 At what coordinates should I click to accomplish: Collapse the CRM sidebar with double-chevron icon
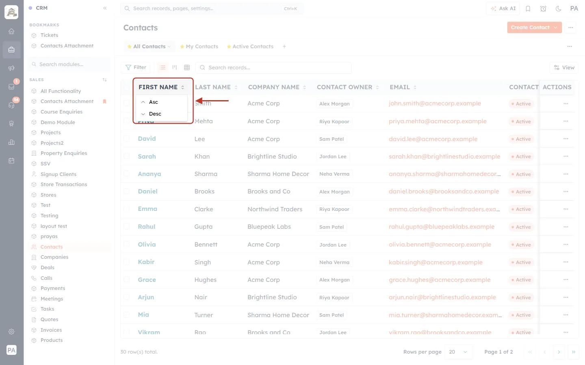tap(105, 8)
